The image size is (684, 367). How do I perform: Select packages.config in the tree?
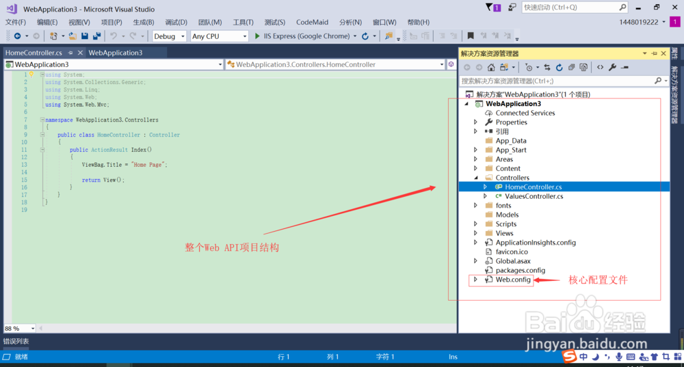point(521,270)
